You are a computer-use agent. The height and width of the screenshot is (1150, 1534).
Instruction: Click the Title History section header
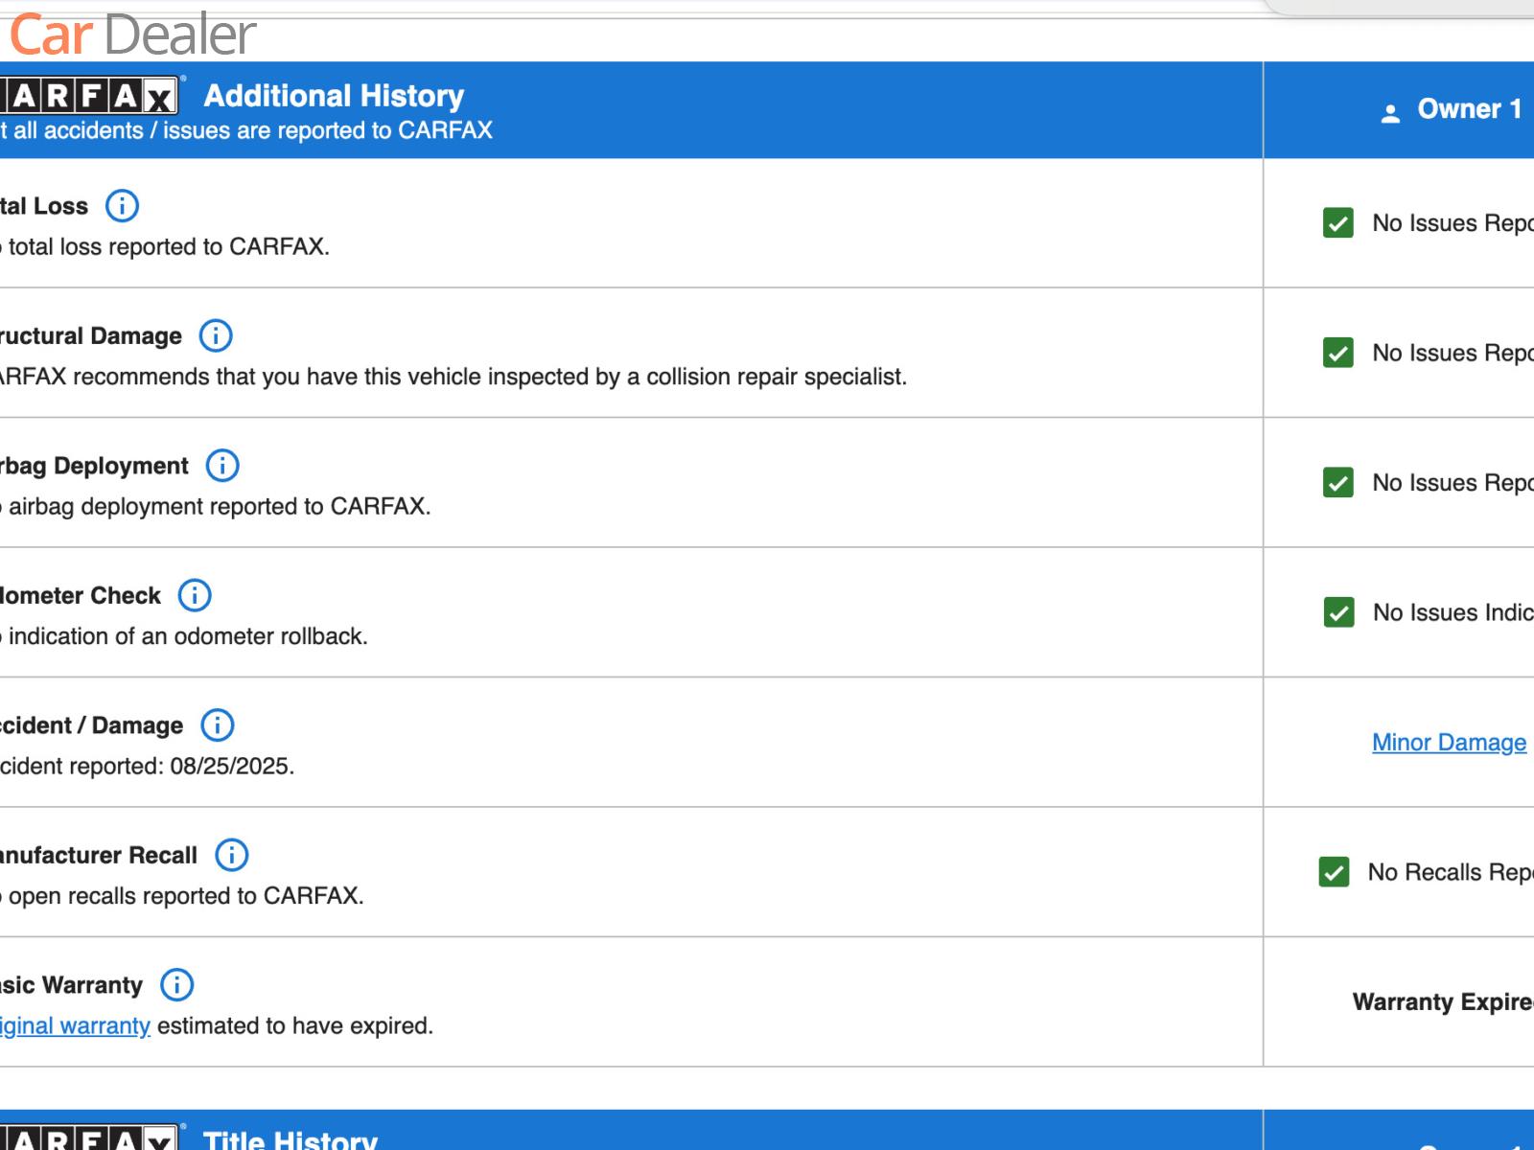290,1139
